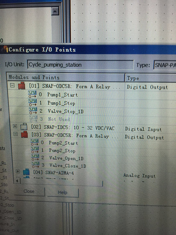Click the Valve_Stop_1D point icon
This screenshot has width=176, height=235.
33,110
